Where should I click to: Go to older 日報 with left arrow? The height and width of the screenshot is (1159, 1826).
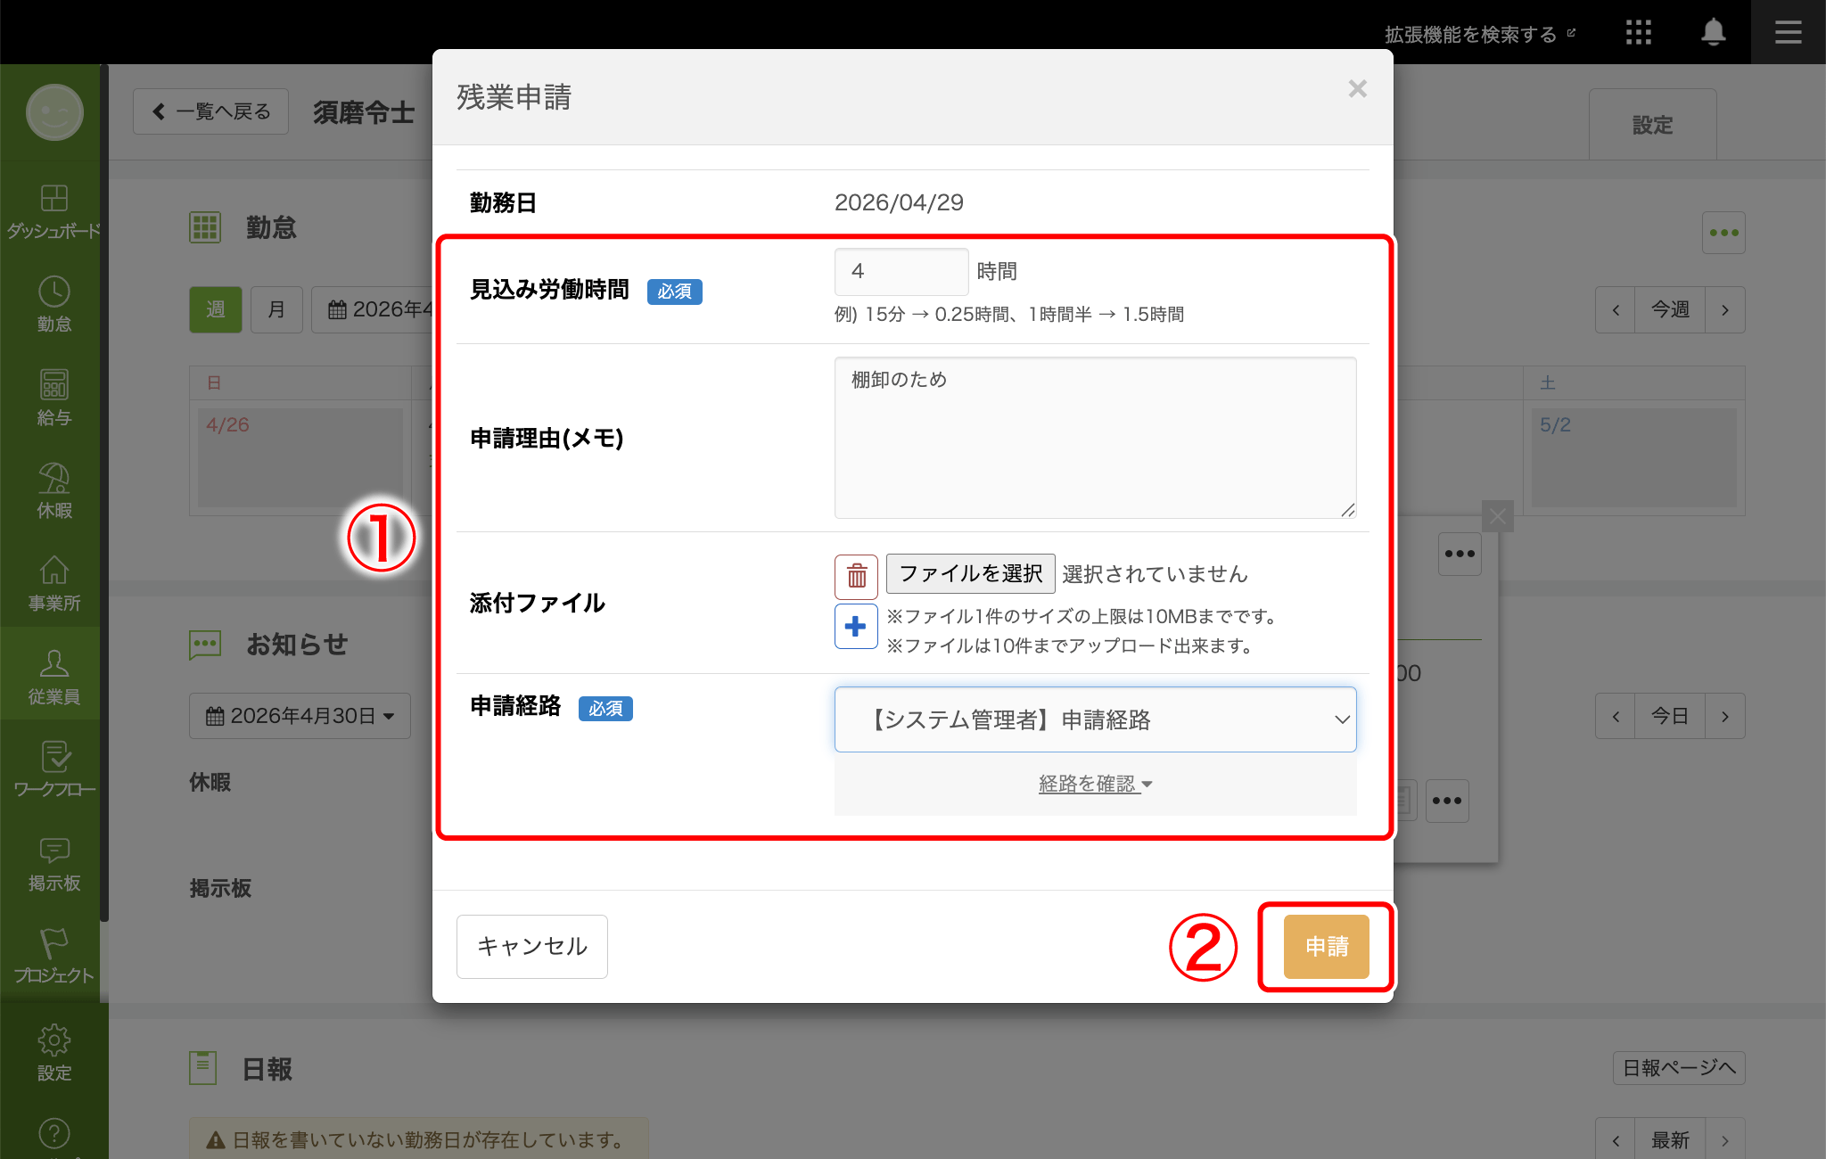coord(1615,1140)
